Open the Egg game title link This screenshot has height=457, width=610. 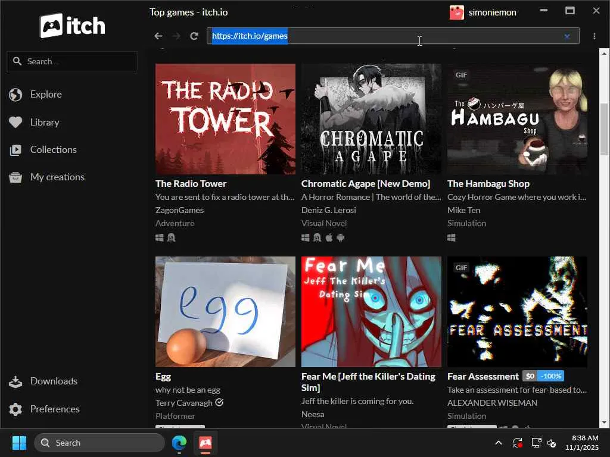click(x=163, y=377)
